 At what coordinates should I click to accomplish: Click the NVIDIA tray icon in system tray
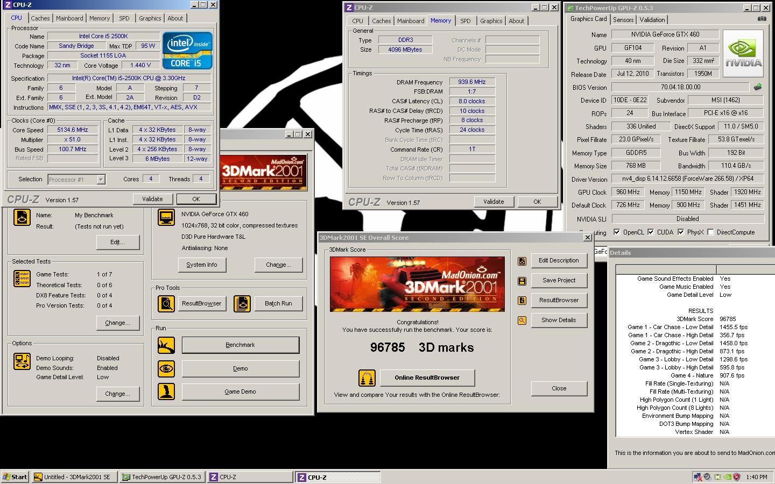tap(727, 477)
